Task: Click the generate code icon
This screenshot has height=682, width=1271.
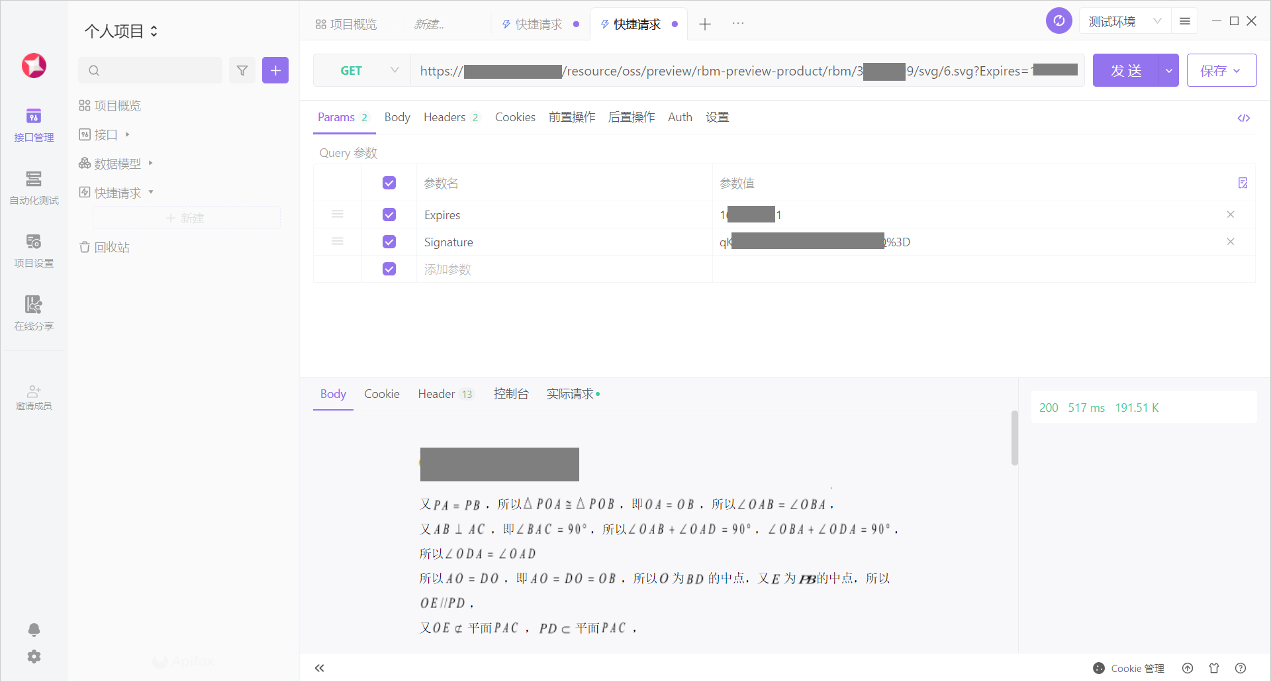Action: pyautogui.click(x=1243, y=118)
